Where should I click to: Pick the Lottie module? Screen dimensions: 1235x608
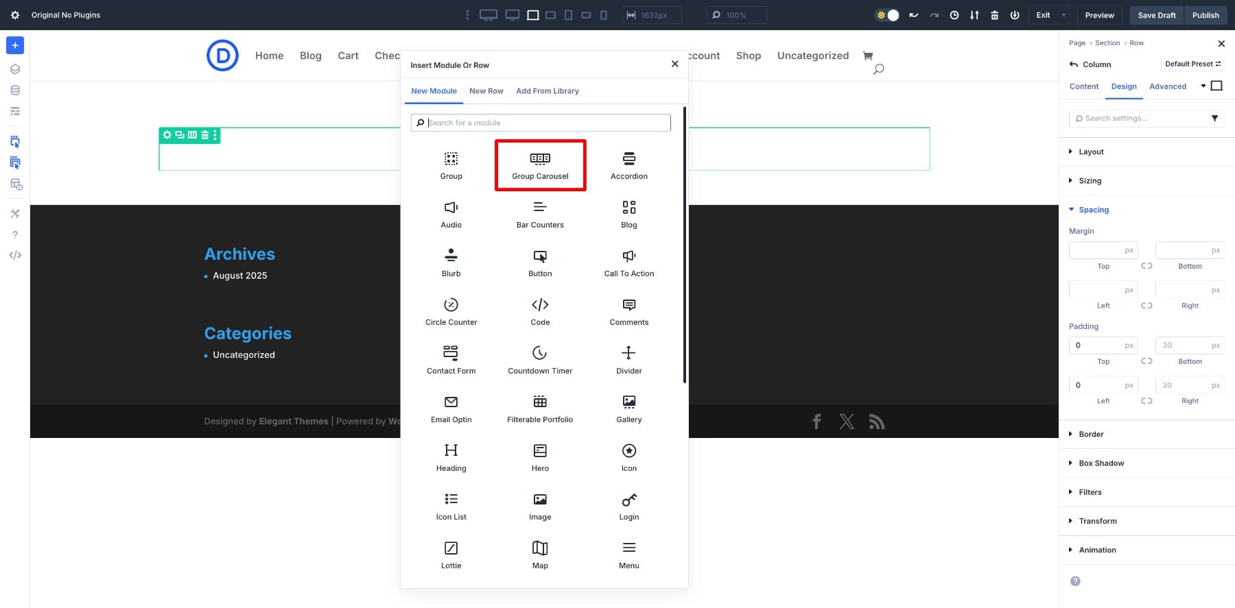(451, 555)
